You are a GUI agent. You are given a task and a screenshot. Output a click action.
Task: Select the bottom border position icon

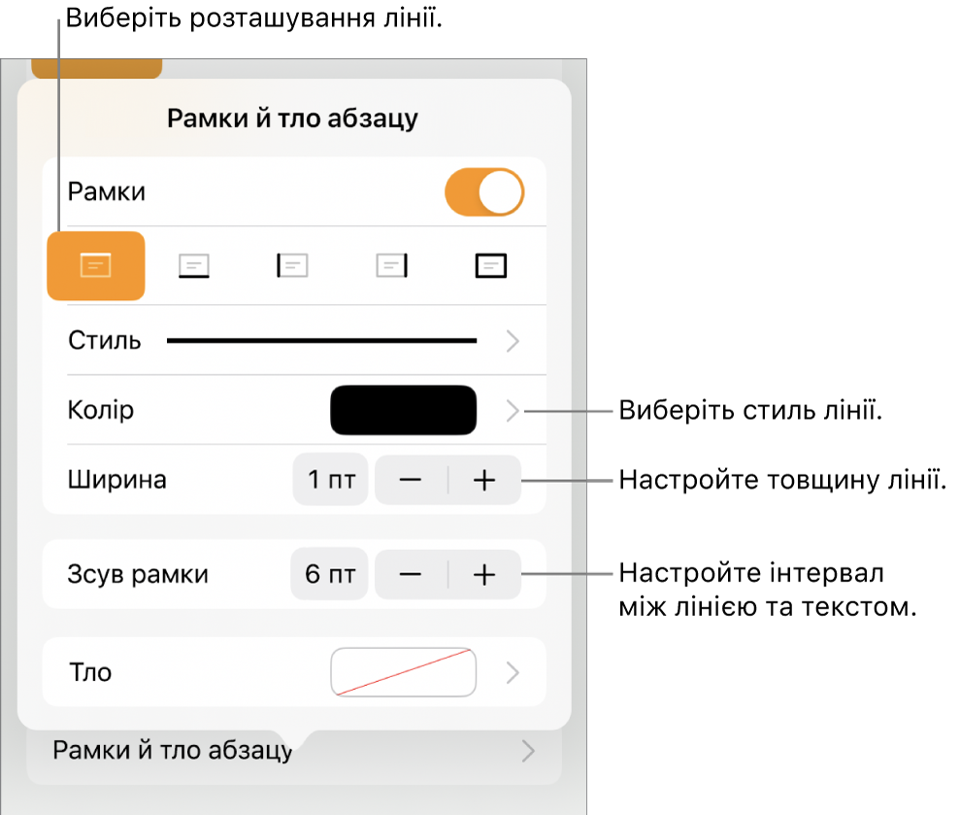pos(194,266)
